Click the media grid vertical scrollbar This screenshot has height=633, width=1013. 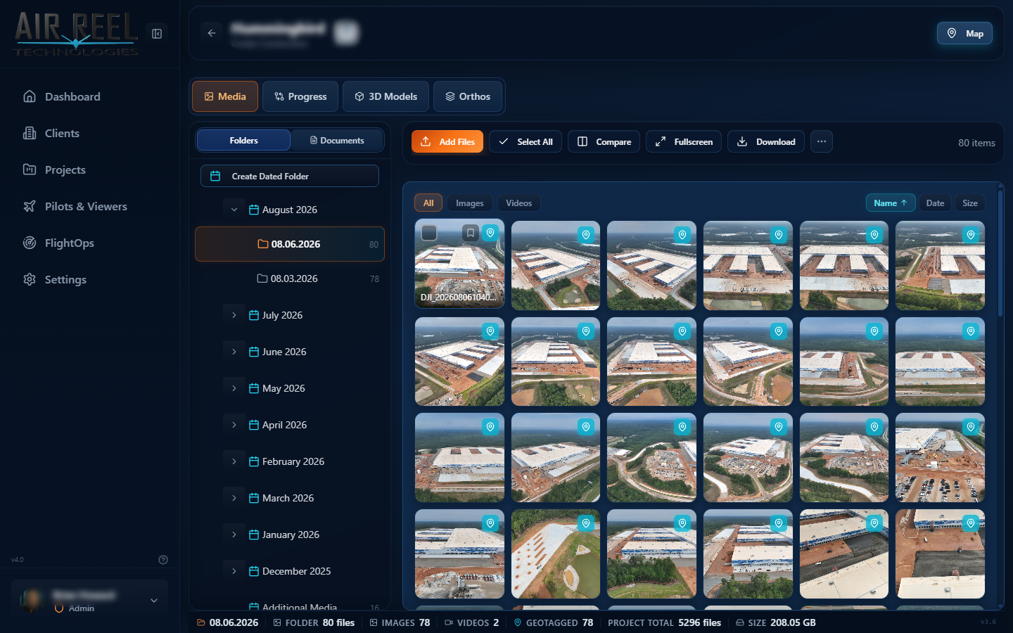click(x=1000, y=253)
